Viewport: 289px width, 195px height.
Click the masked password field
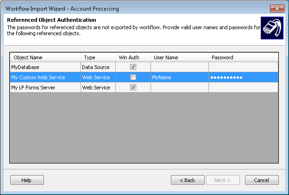click(x=243, y=77)
